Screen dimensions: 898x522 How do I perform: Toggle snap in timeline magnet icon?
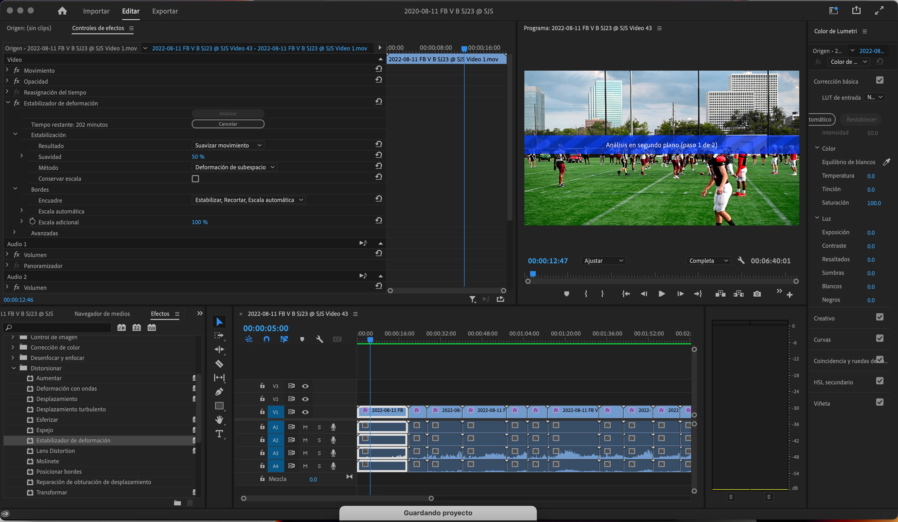[x=266, y=339]
